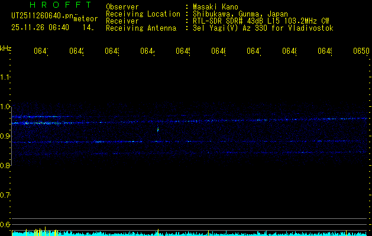Click the 1.0 kHz frequency axis label
The image size is (372, 236).
pos(5,107)
